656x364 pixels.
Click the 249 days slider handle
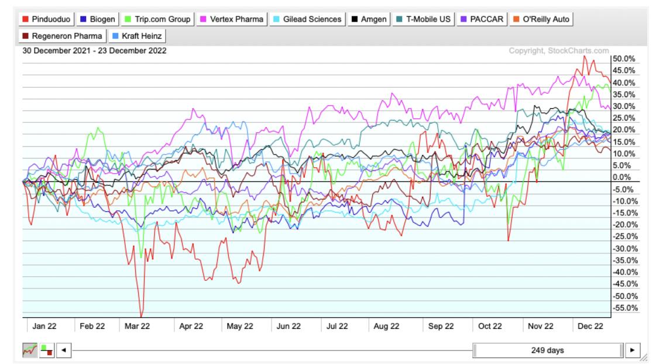pos(548,350)
